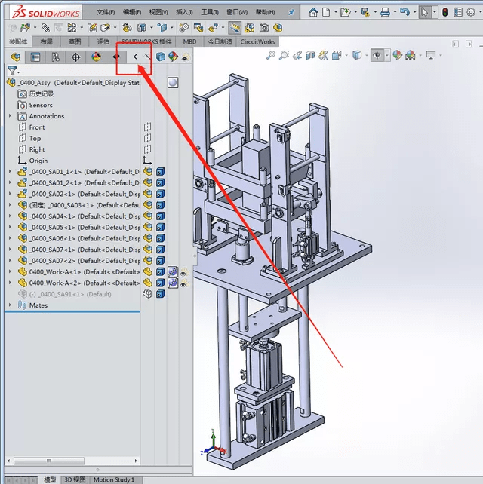This screenshot has height=484, width=483.
Task: Click the Print icon in the top toolbar
Action: point(385,12)
